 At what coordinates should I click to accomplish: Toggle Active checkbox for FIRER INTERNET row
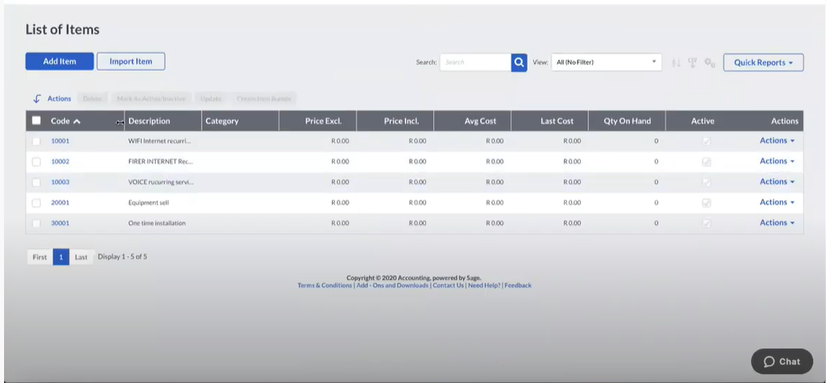tap(707, 161)
